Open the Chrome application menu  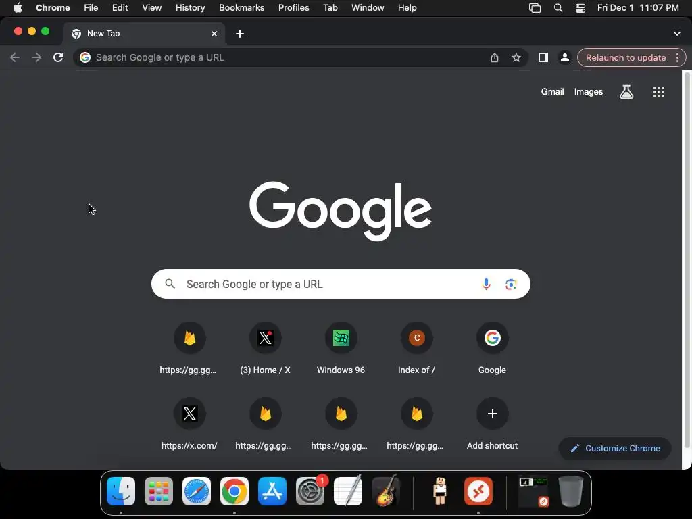(x=53, y=8)
